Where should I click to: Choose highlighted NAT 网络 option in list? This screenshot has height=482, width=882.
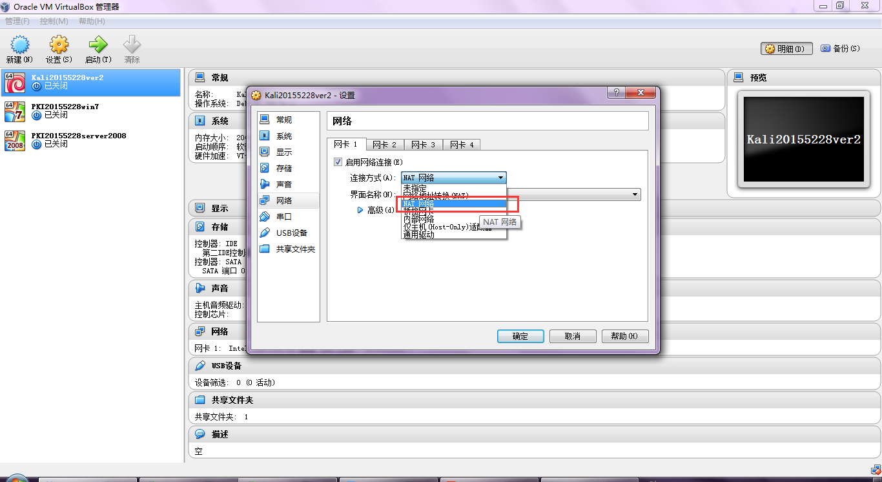pyautogui.click(x=453, y=204)
